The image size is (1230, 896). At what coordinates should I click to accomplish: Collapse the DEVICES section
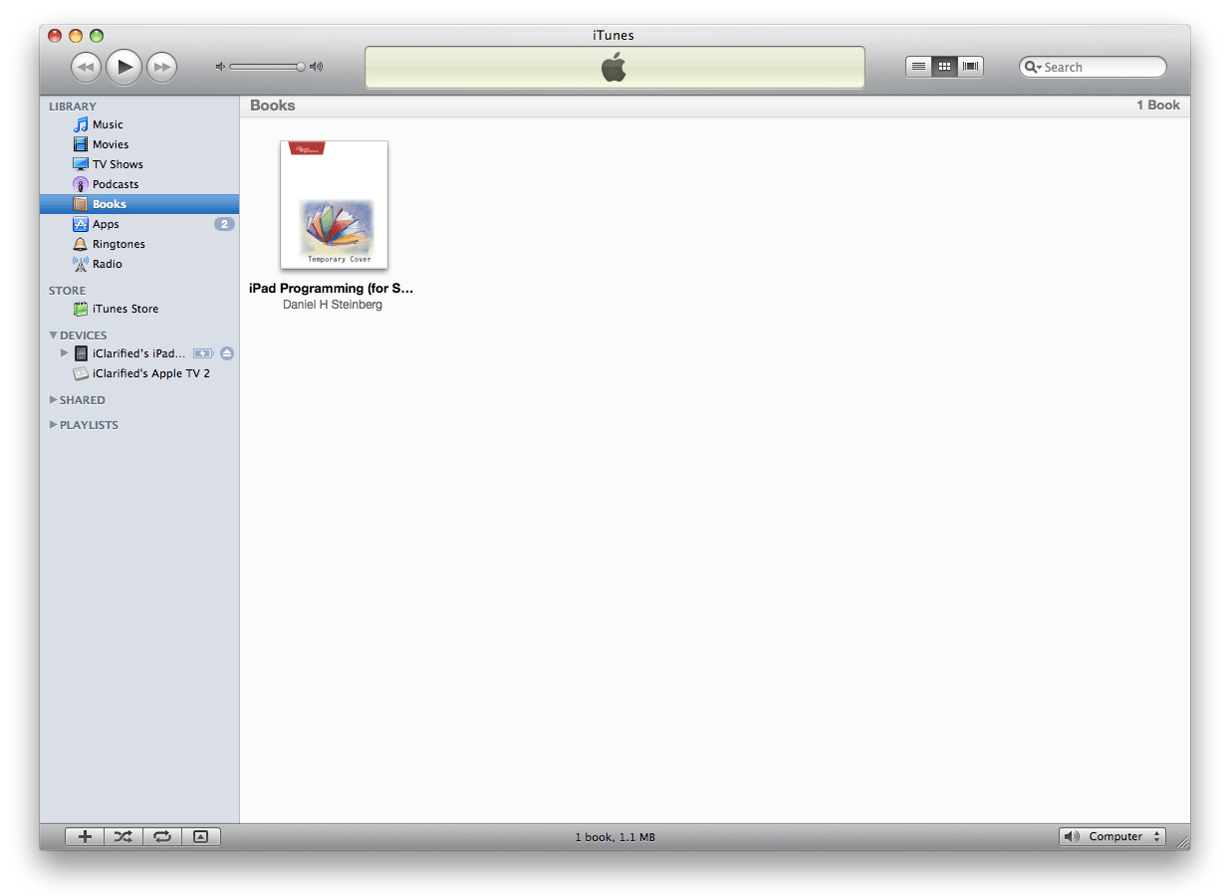click(x=53, y=335)
